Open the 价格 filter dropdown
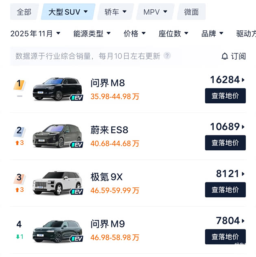Viewport: 256px width, 257px height. pyautogui.click(x=135, y=34)
